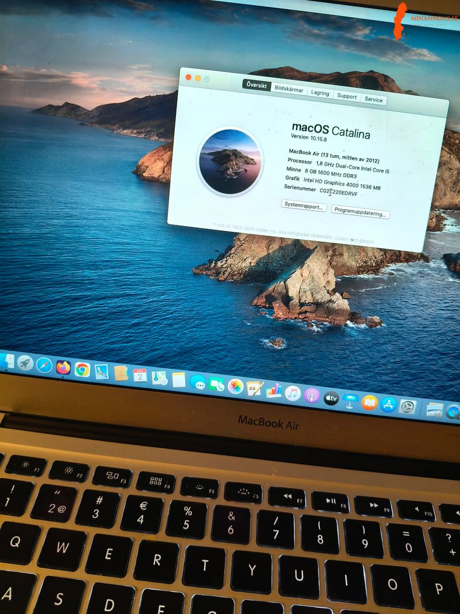Switch to the Bildskärmar tab
This screenshot has width=460, height=614.
coord(289,89)
